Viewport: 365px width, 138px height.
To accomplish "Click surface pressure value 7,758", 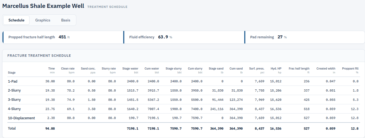I will click(x=260, y=90).
